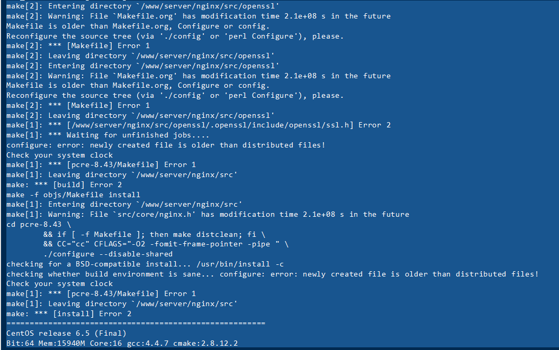Click the 'make: *** [install] Error 2' line
Viewport: 559px width, 350px height.
pyautogui.click(x=69, y=314)
